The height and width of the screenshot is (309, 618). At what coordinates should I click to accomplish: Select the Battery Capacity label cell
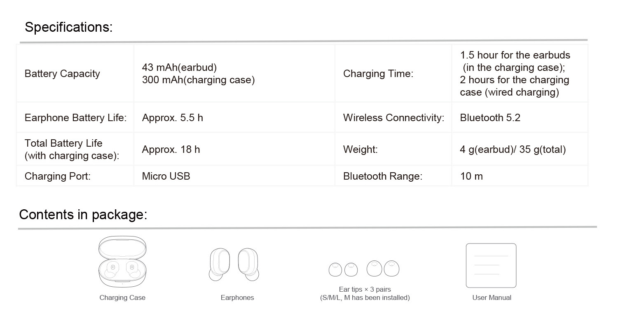point(62,74)
